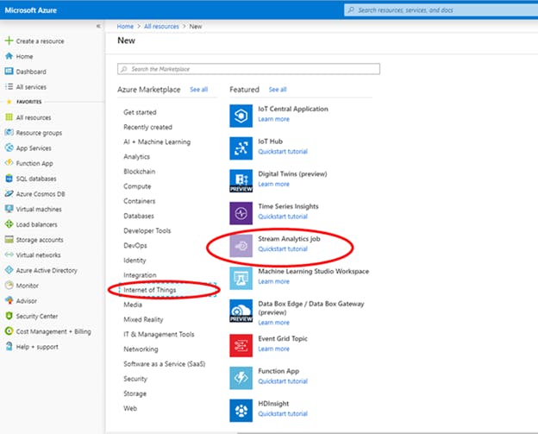
Task: Select the Function App featured tile icon
Action: coord(241,378)
